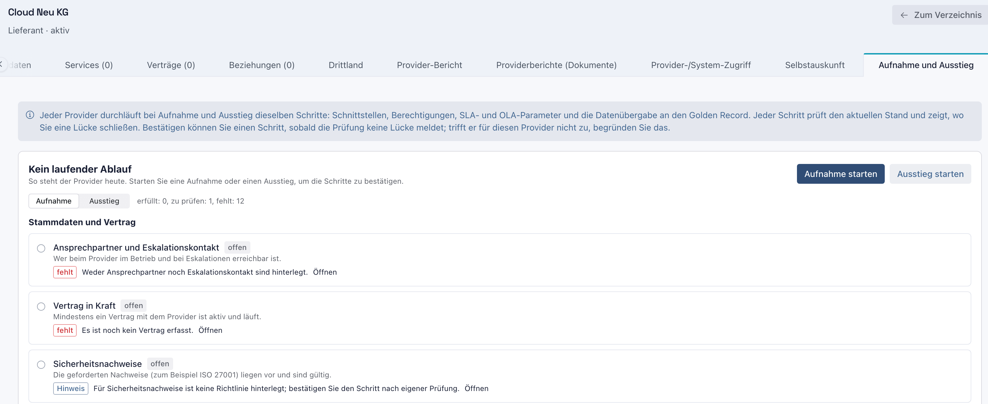The width and height of the screenshot is (988, 404).
Task: Click offen badge beside Sicherheitsnachweise
Action: click(160, 364)
